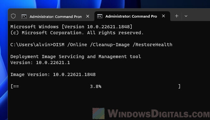The width and height of the screenshot is (210, 120).
Task: Click the 'Version: 10.0.22621.1' line
Action: click(40, 63)
